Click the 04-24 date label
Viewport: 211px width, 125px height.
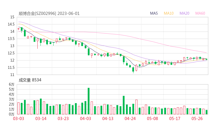(130, 118)
